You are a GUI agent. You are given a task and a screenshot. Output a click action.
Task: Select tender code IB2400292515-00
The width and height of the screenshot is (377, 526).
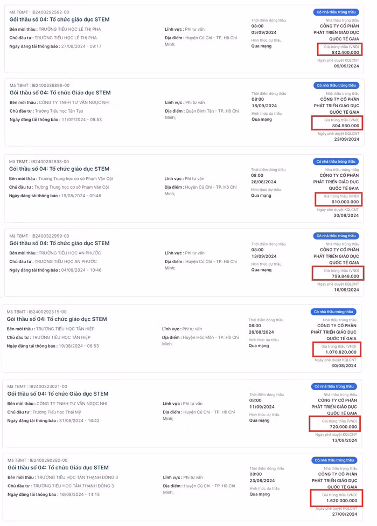[x=48, y=312]
